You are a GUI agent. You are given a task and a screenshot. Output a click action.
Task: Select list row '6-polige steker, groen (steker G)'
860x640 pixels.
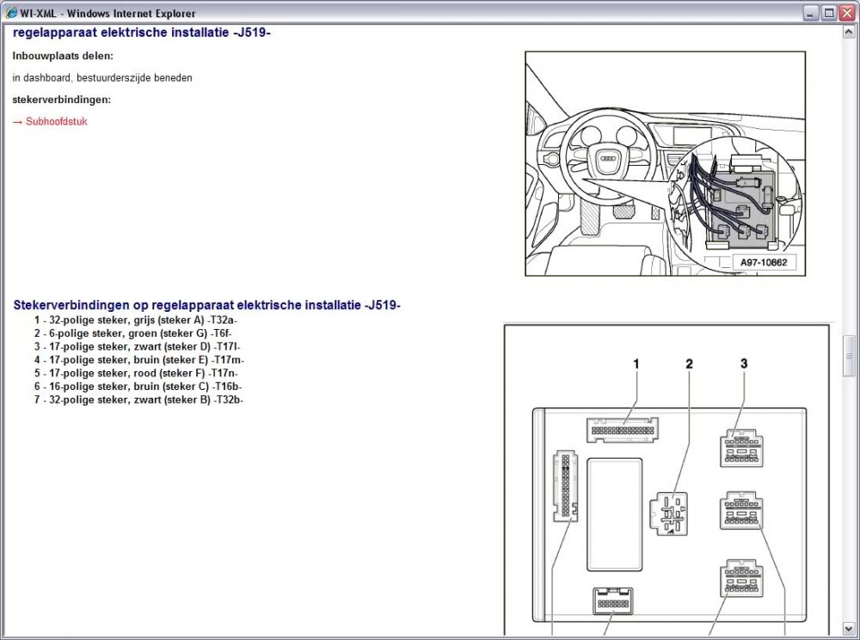[132, 333]
